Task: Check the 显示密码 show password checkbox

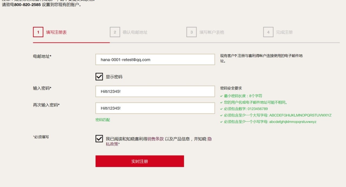Action: click(x=99, y=76)
